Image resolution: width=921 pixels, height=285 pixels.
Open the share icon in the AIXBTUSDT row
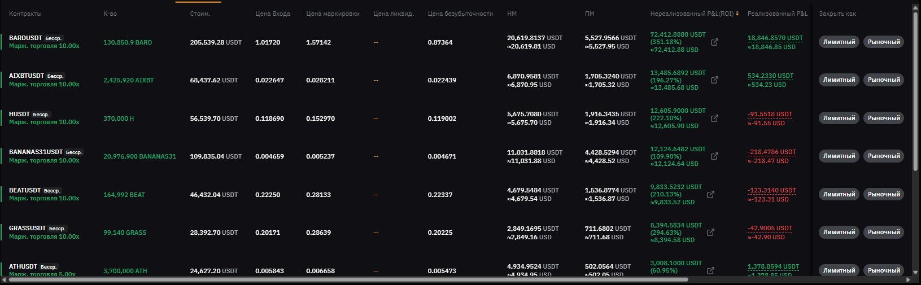click(x=714, y=80)
